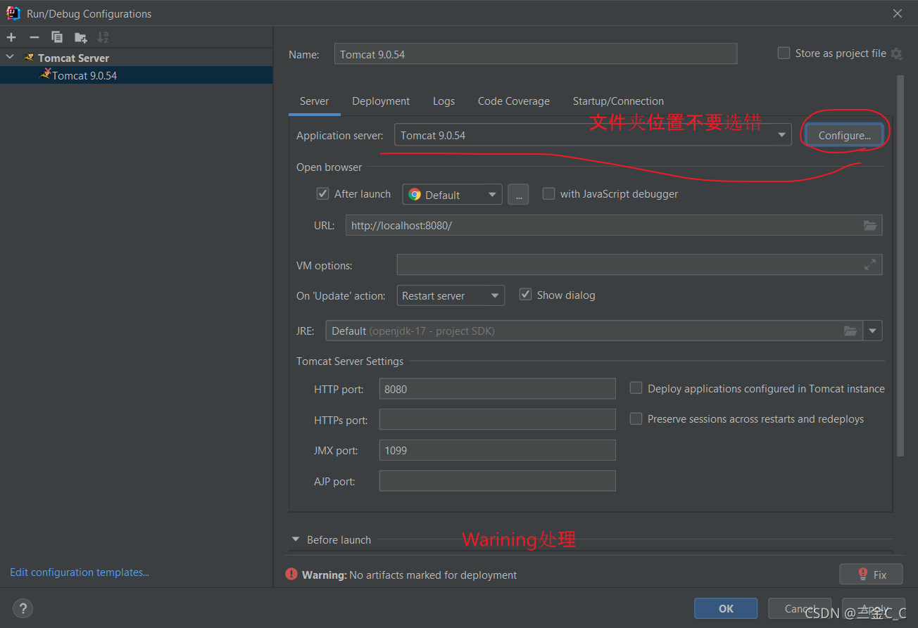This screenshot has width=918, height=628.
Task: Remove selected configuration with minus icon
Action: 34,37
